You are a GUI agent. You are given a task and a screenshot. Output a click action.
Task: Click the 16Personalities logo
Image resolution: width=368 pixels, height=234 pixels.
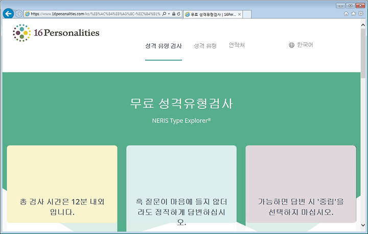point(56,33)
